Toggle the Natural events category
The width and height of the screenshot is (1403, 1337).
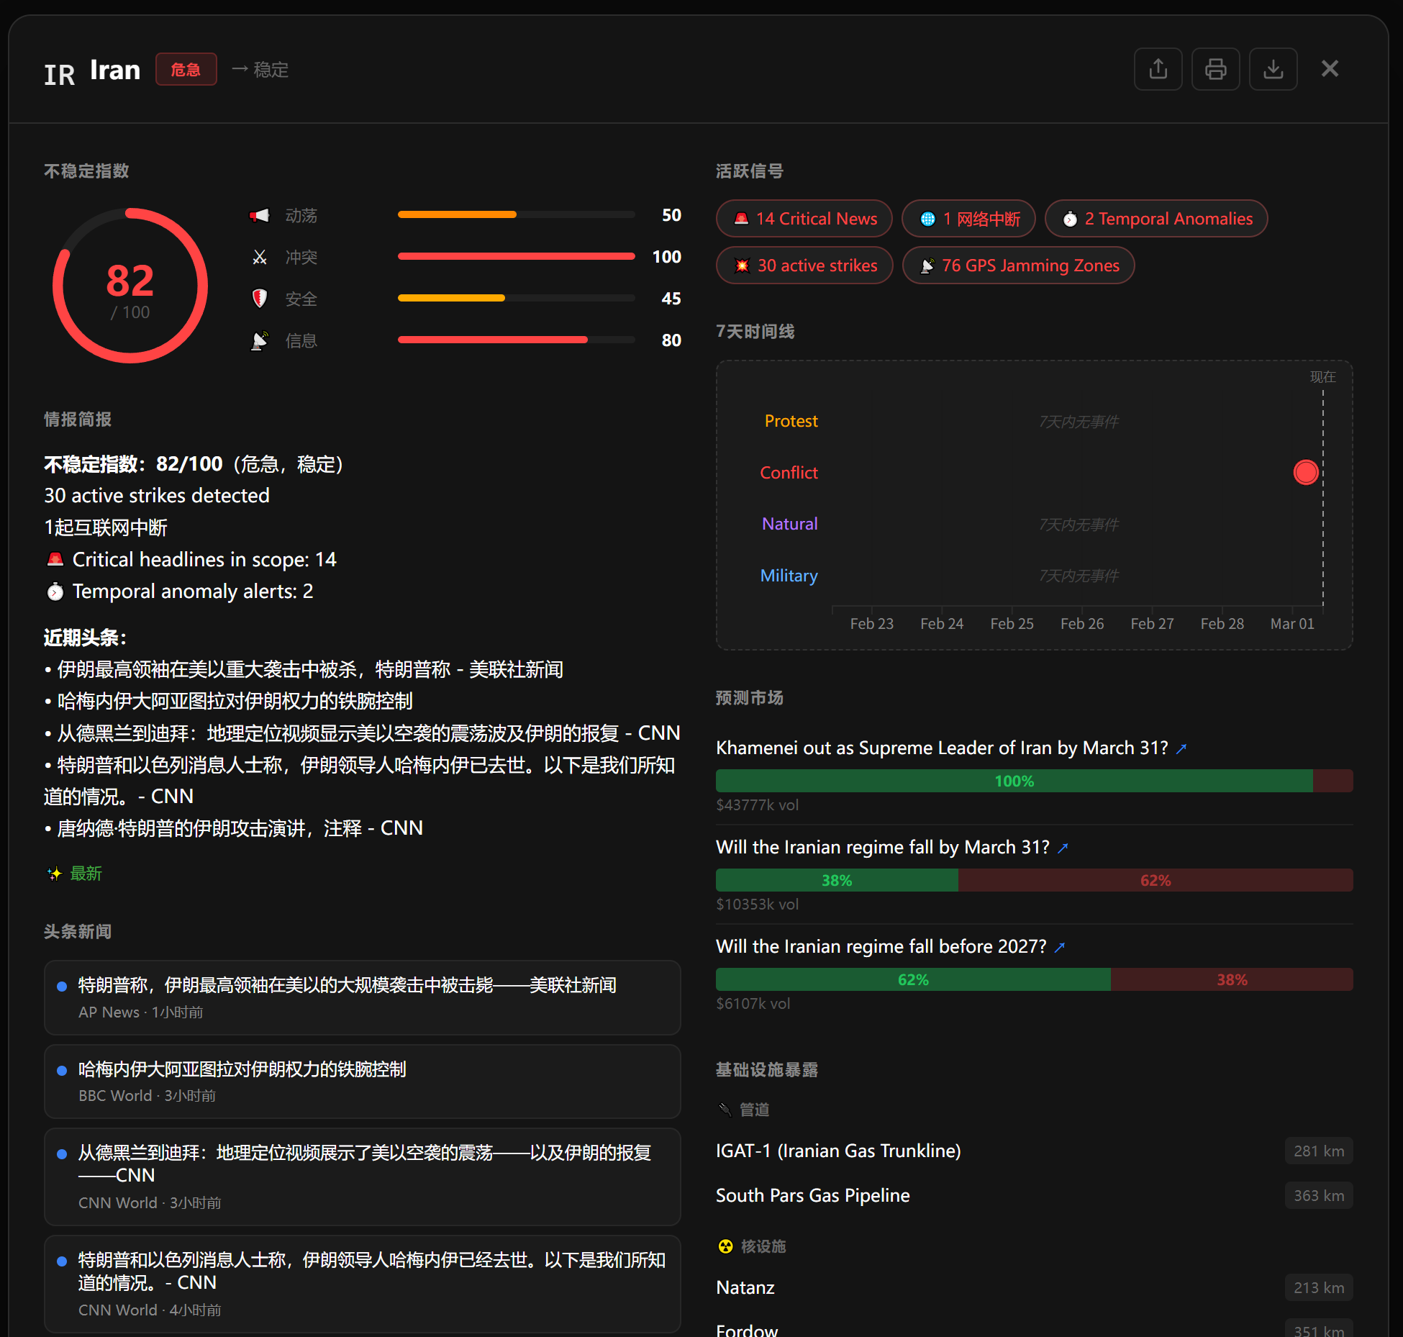789,523
